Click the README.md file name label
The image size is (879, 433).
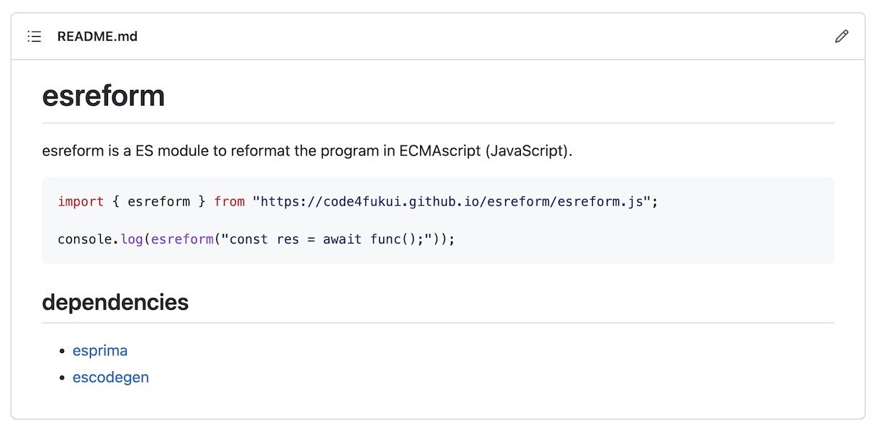97,36
